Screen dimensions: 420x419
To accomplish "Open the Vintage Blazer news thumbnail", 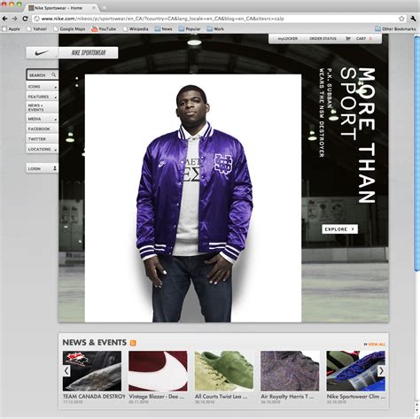I will coord(158,371).
